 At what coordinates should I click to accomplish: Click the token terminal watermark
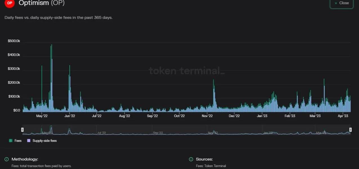pos(186,70)
